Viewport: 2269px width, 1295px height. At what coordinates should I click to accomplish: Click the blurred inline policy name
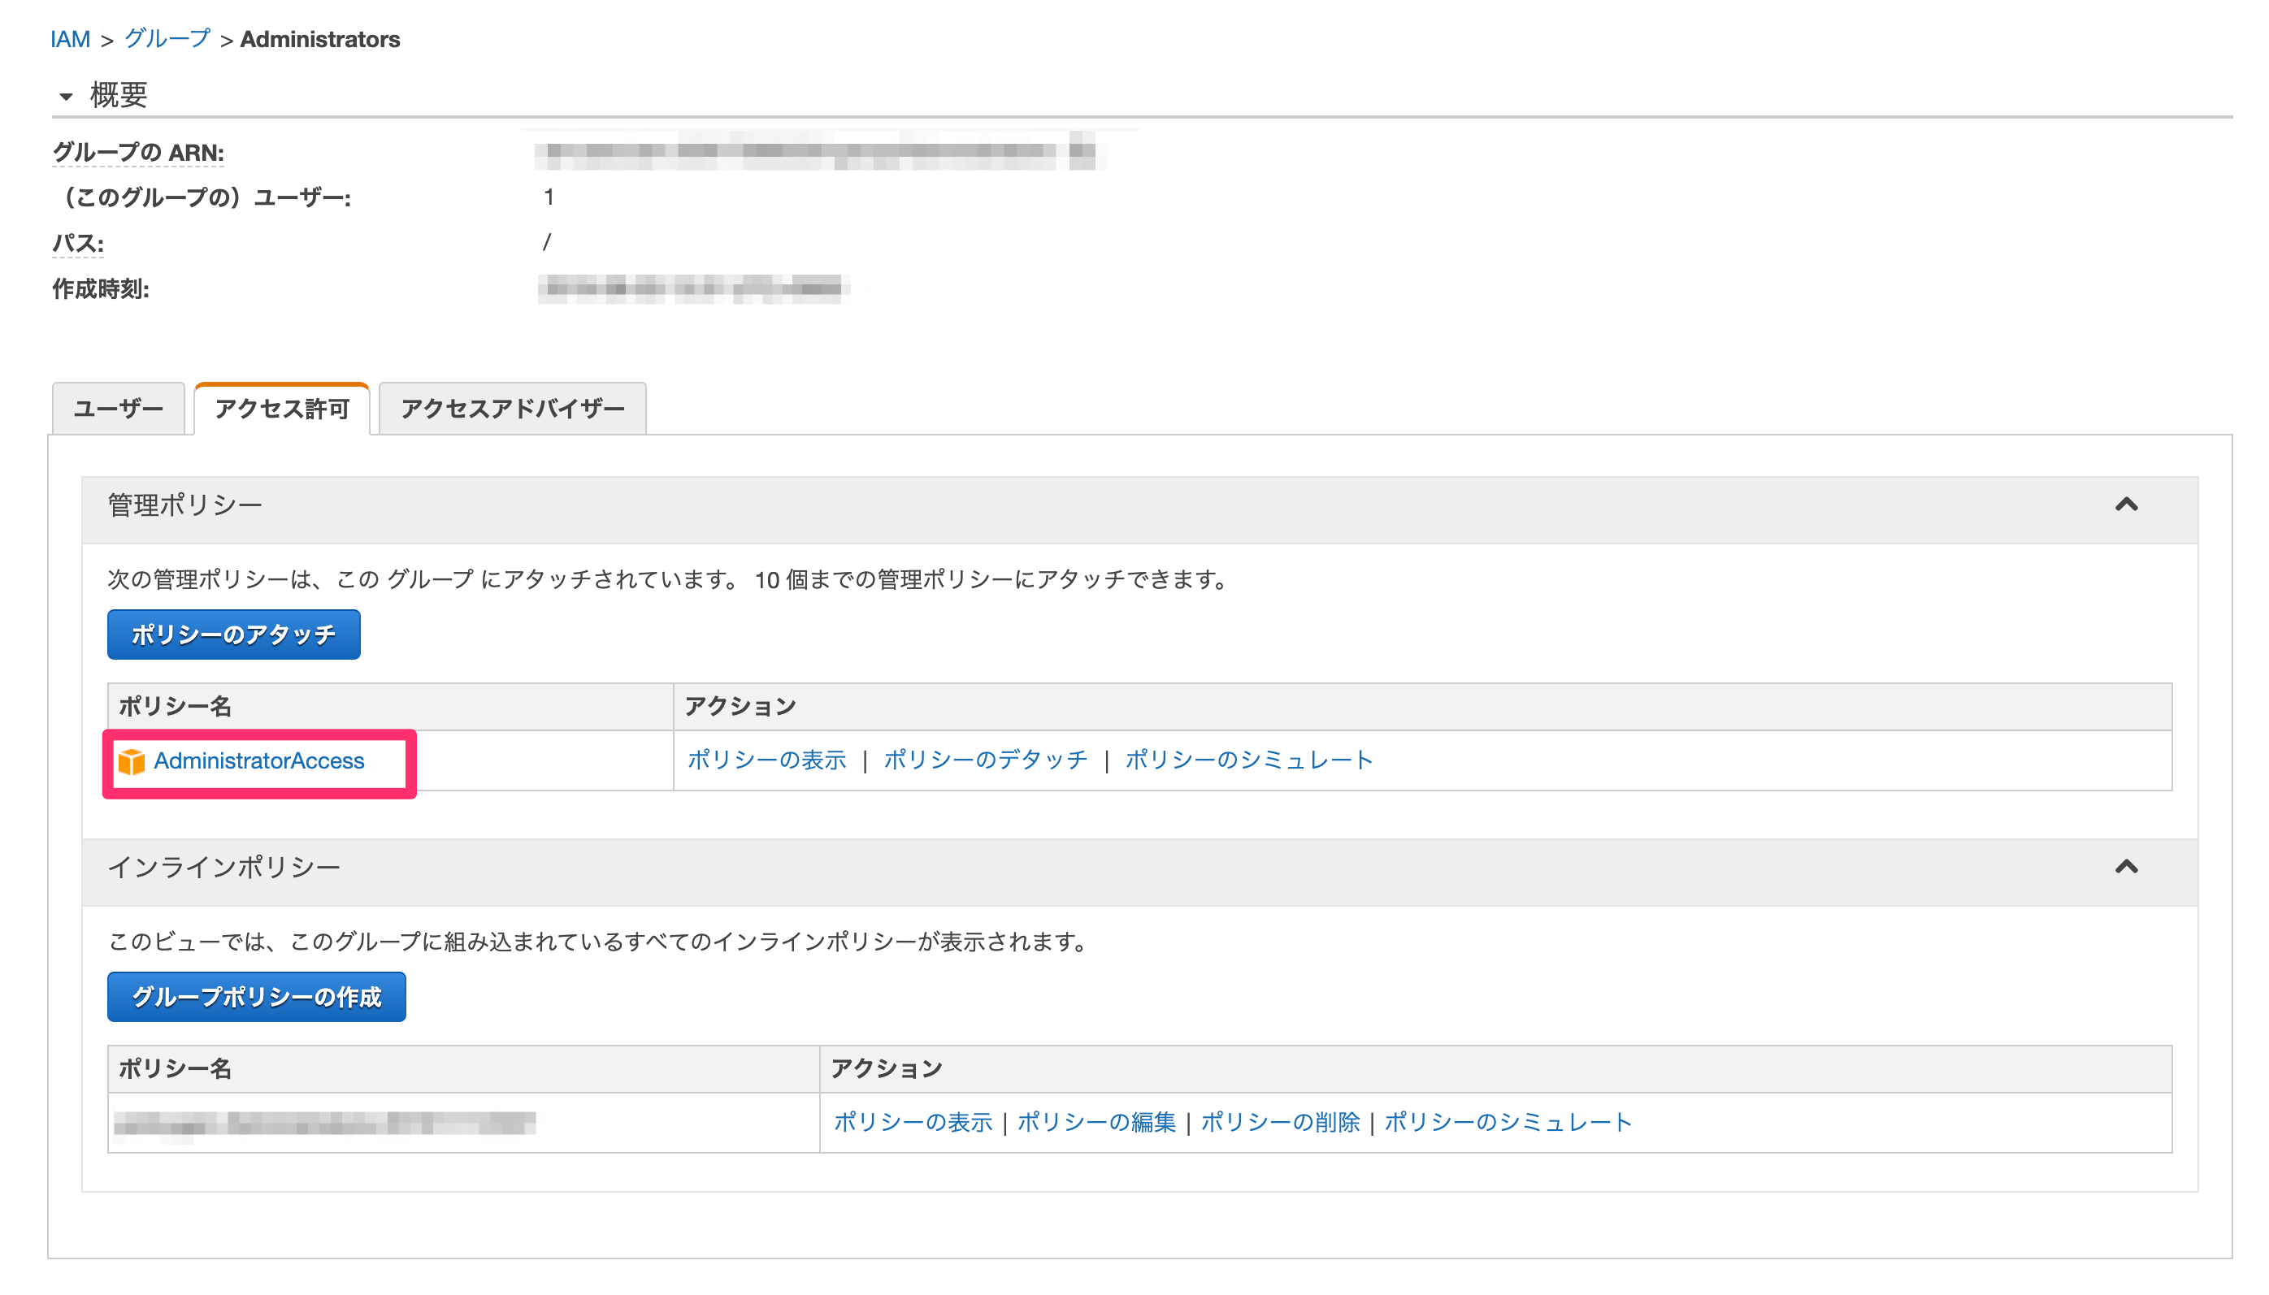324,1124
